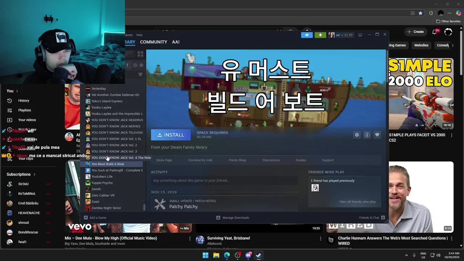Click the Patchy Patchy wrench news icon

pos(160,204)
